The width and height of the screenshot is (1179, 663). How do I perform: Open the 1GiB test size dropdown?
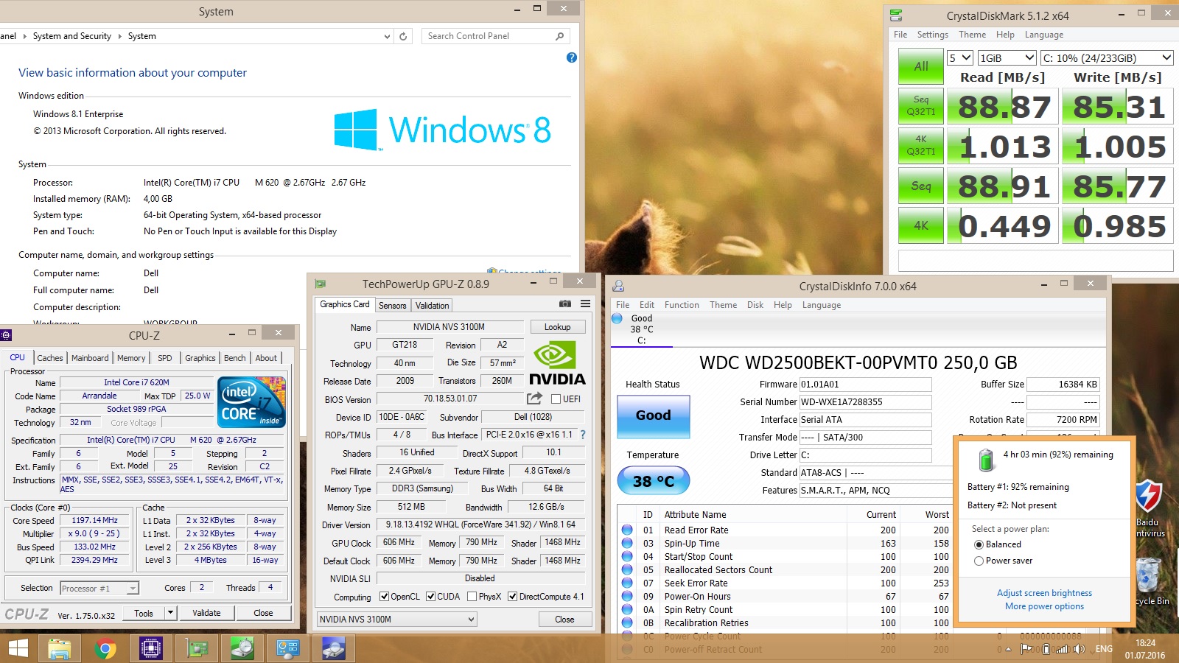[1007, 58]
